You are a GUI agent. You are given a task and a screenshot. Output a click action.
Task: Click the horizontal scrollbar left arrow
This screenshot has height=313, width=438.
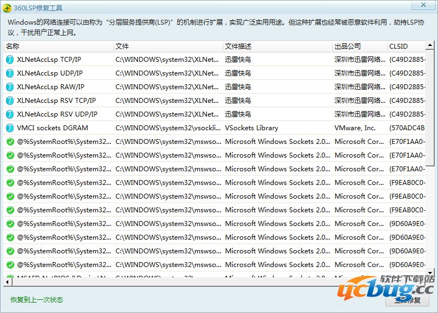pyautogui.click(x=7, y=282)
